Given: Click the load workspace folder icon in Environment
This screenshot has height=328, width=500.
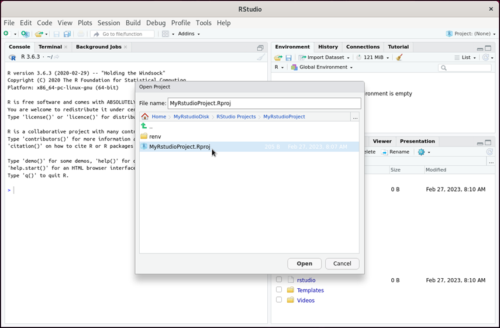Looking at the screenshot, I should click(278, 57).
